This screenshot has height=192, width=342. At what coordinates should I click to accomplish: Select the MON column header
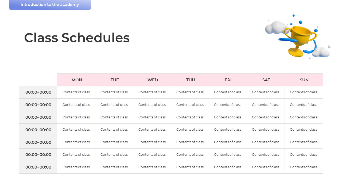(x=76, y=80)
